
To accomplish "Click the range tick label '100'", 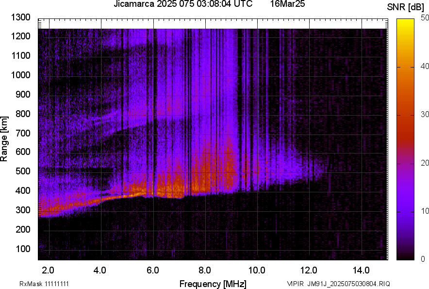I will pyautogui.click(x=23, y=249).
